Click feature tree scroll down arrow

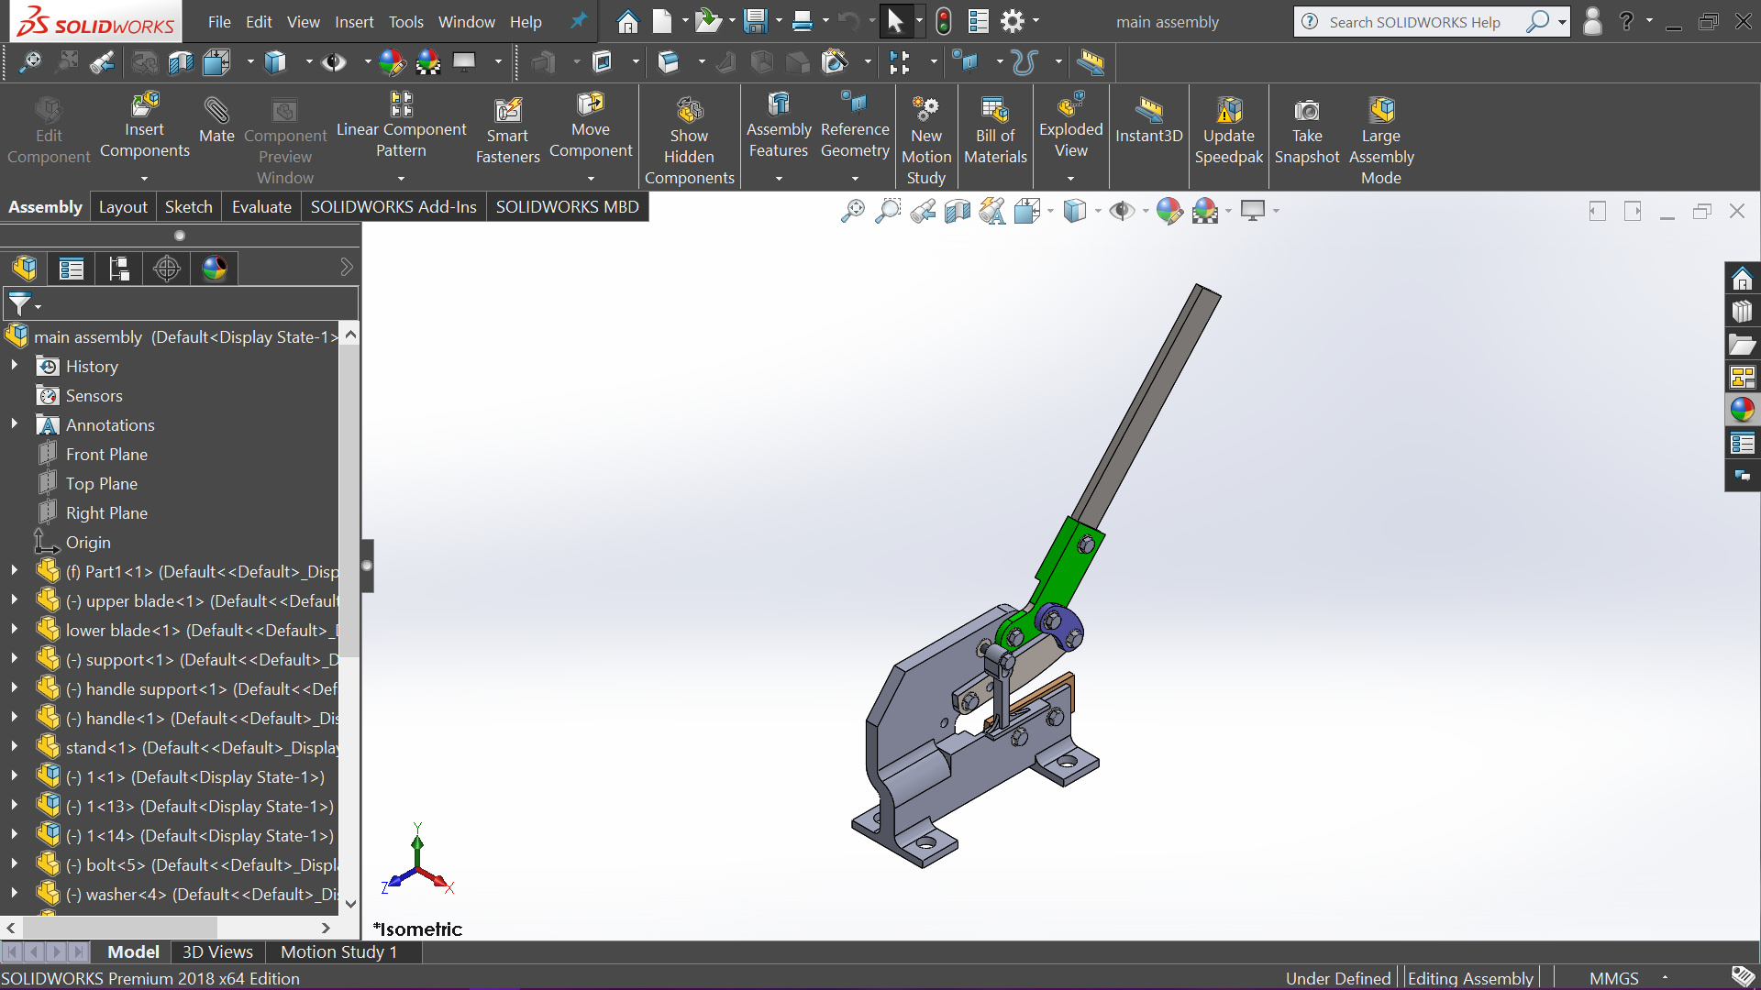tap(350, 904)
